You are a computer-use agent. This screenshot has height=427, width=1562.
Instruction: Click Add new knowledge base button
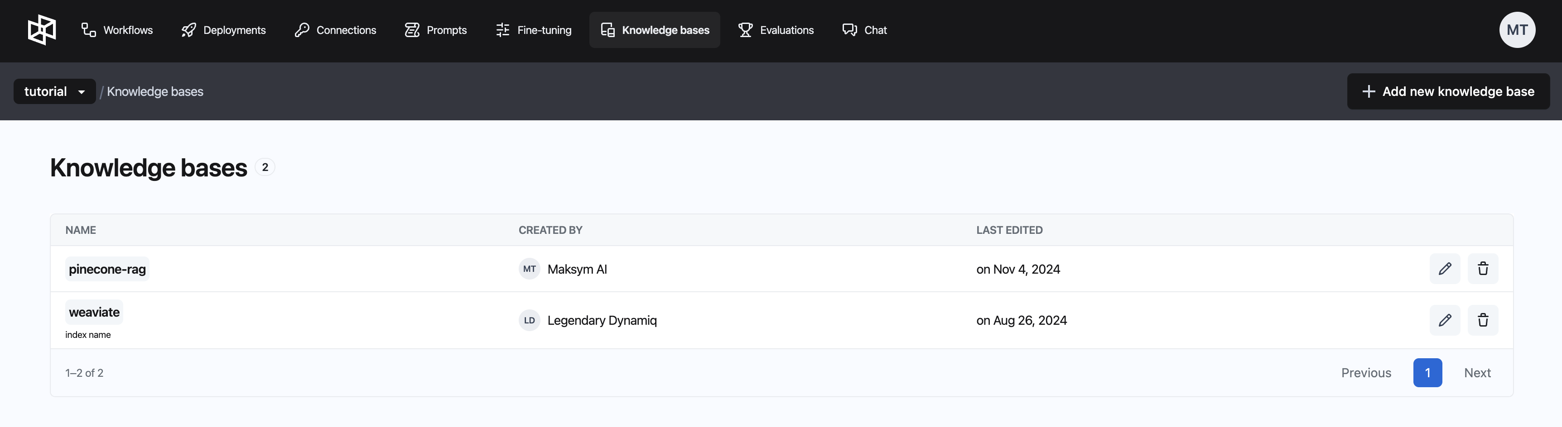click(1448, 91)
